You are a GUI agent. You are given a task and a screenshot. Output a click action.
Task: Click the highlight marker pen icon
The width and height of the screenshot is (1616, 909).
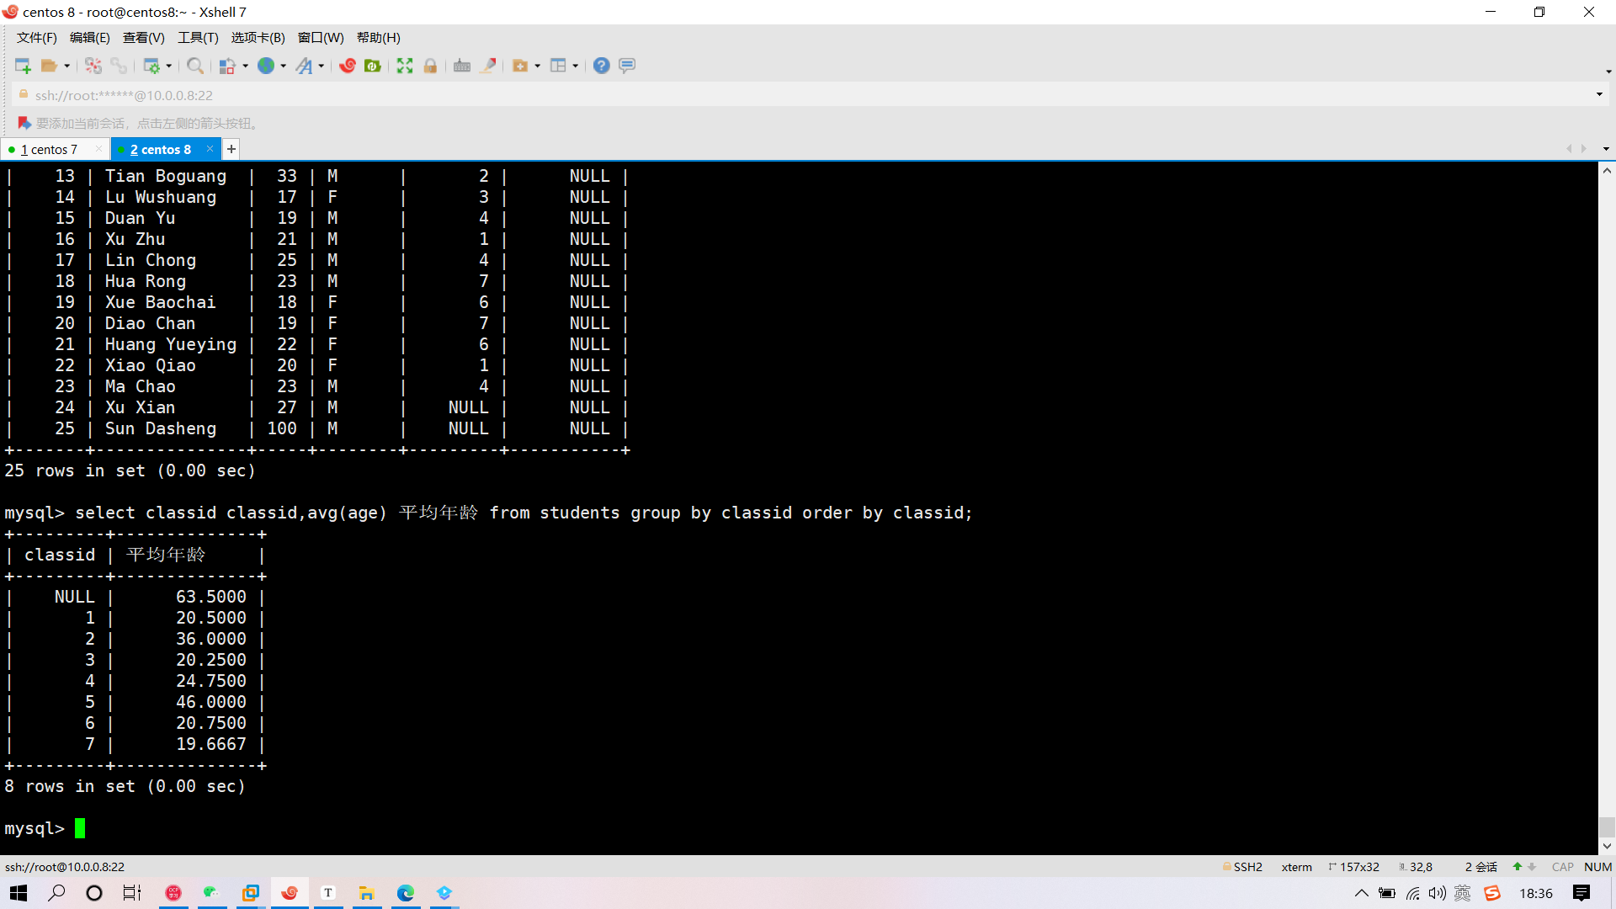pyautogui.click(x=488, y=66)
